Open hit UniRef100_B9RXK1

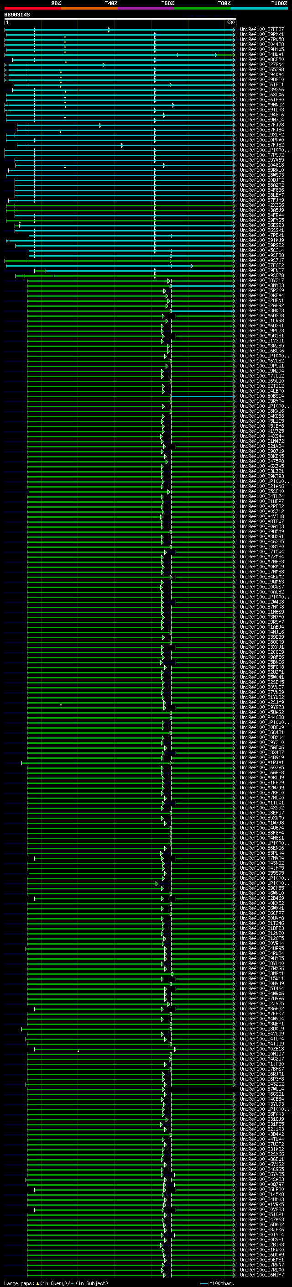click(x=262, y=35)
